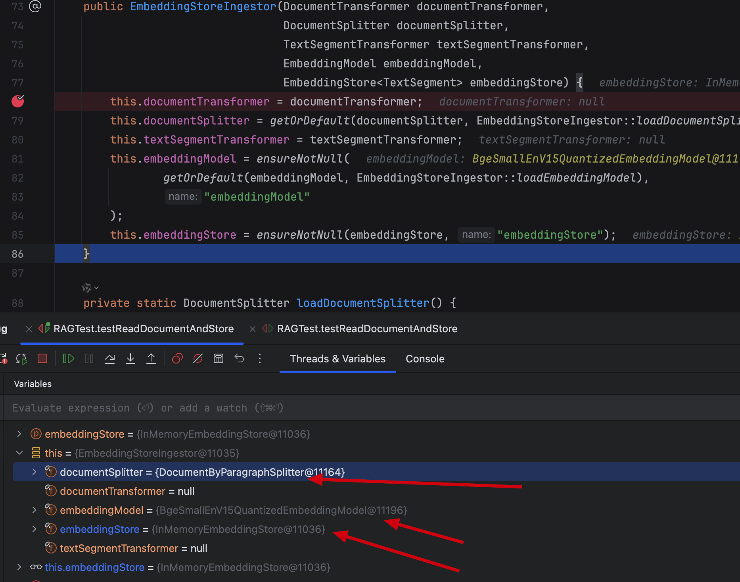Open the debugger toolbar's more options menu
The width and height of the screenshot is (740, 582).
(260, 359)
